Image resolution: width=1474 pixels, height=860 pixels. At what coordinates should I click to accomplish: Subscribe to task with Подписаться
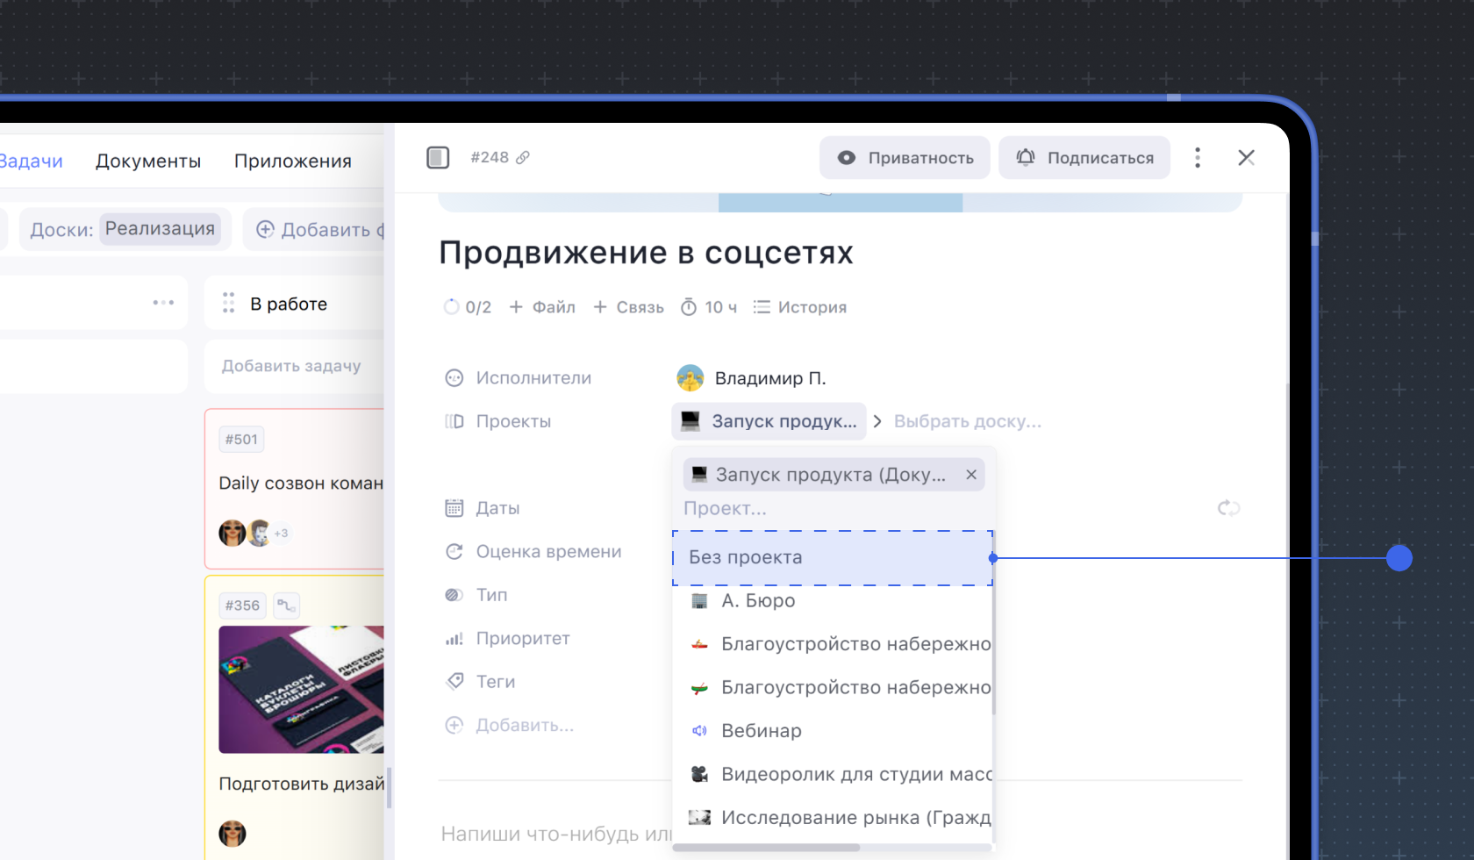click(1084, 158)
